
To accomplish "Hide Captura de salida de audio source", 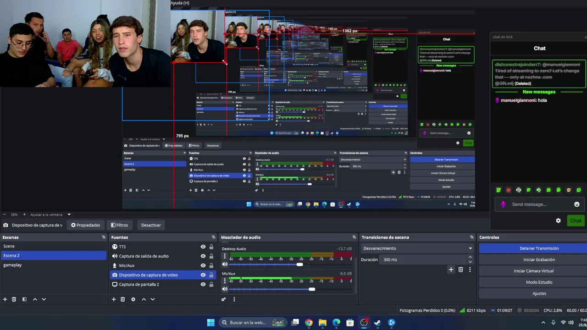I will (203, 256).
